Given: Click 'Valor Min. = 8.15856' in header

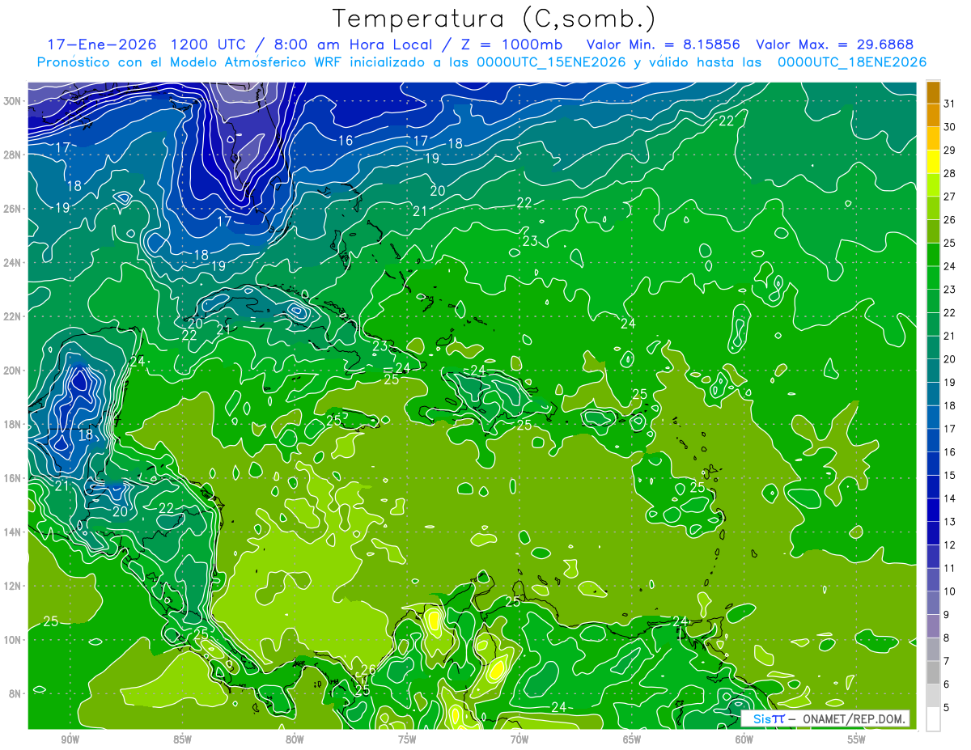Looking at the screenshot, I should 664,44.
